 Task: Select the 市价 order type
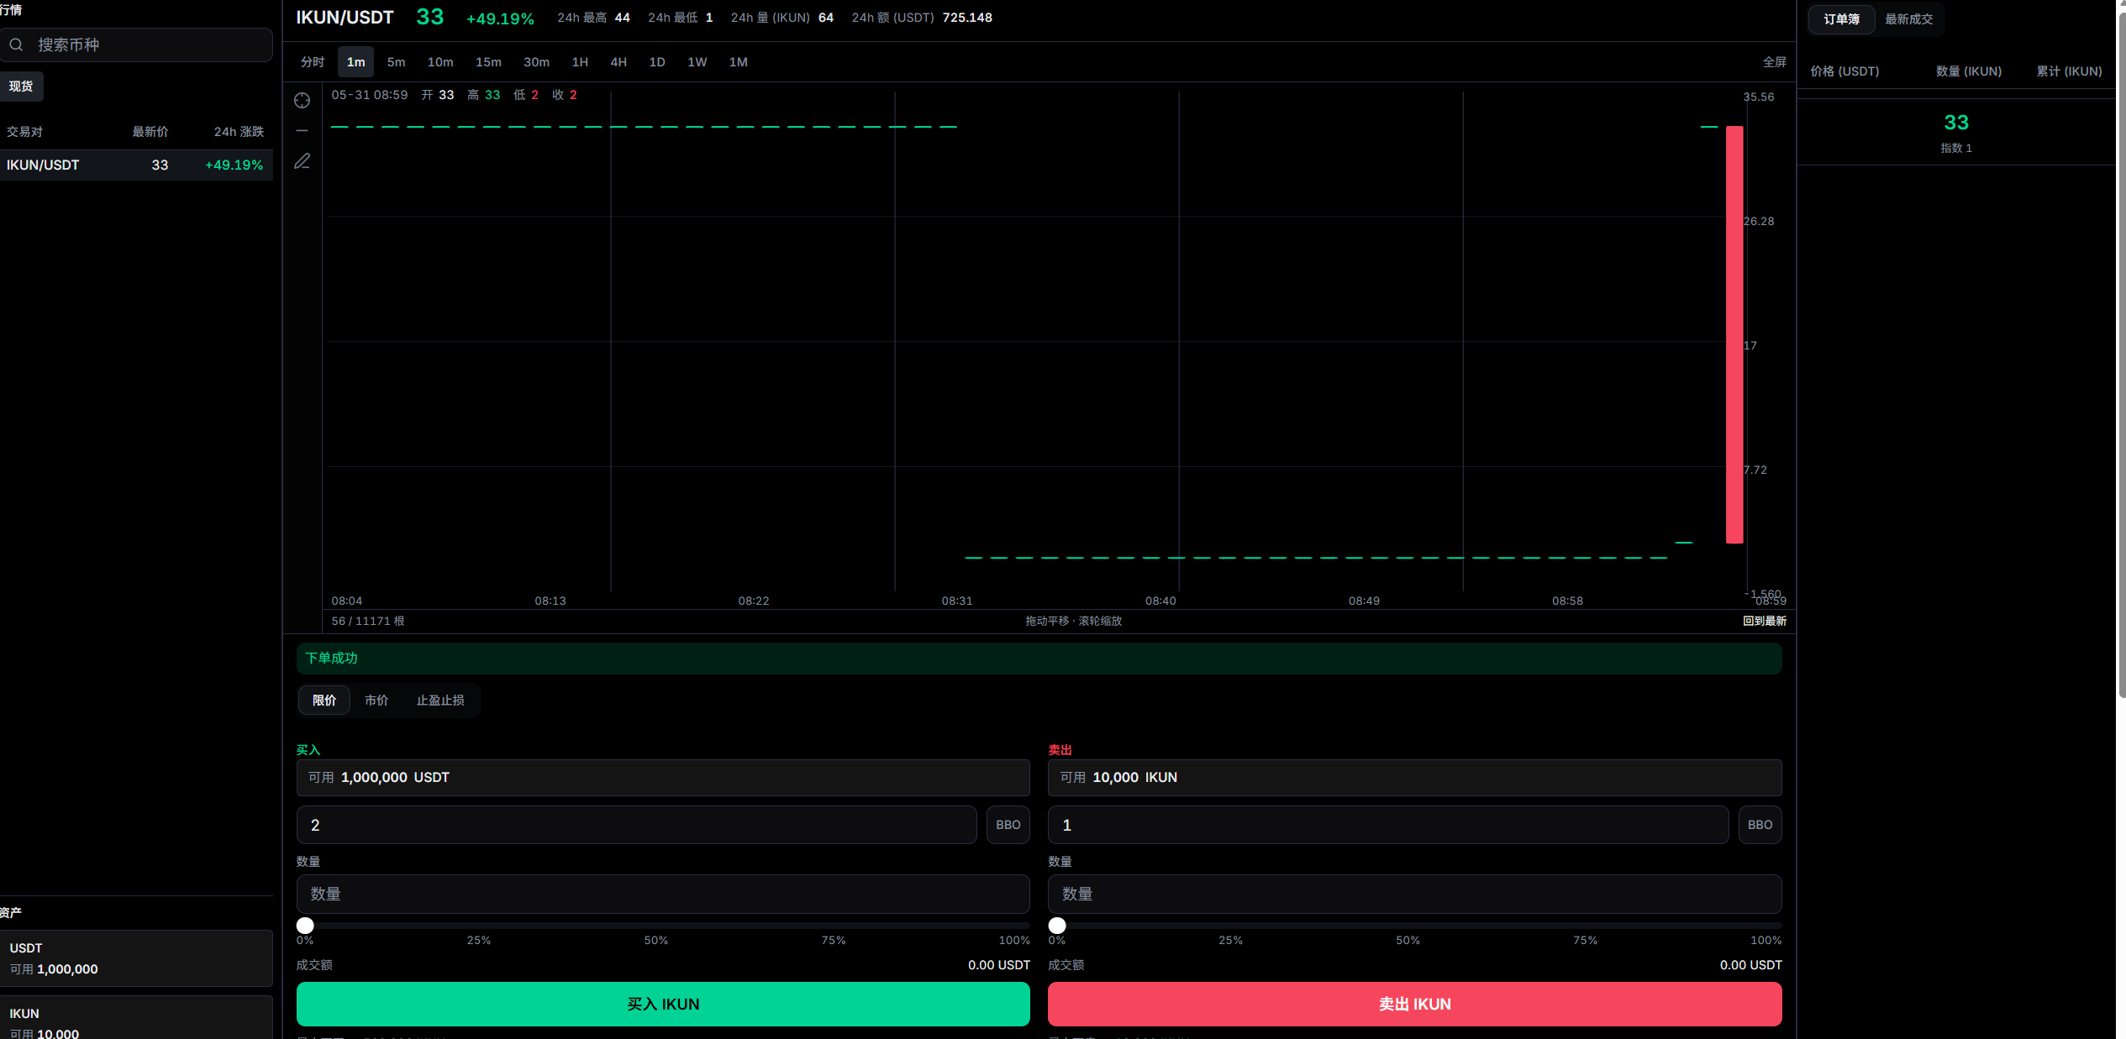[376, 701]
